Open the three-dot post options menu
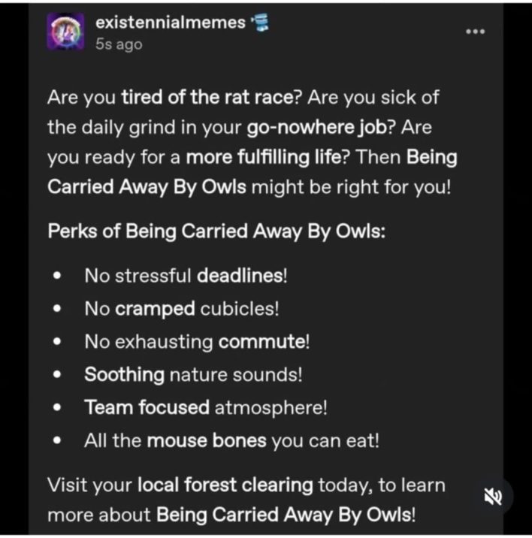Screen dimensions: 532x538 475,32
